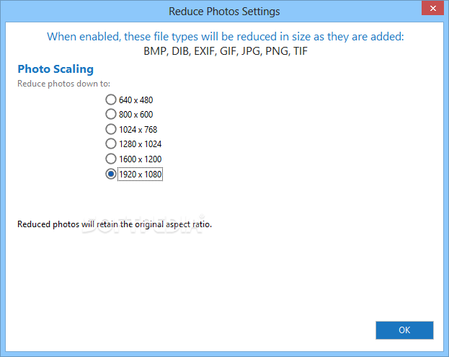Switch to the 1600 x 1200 radio button
Viewport: 449px width, 357px height.
110,159
